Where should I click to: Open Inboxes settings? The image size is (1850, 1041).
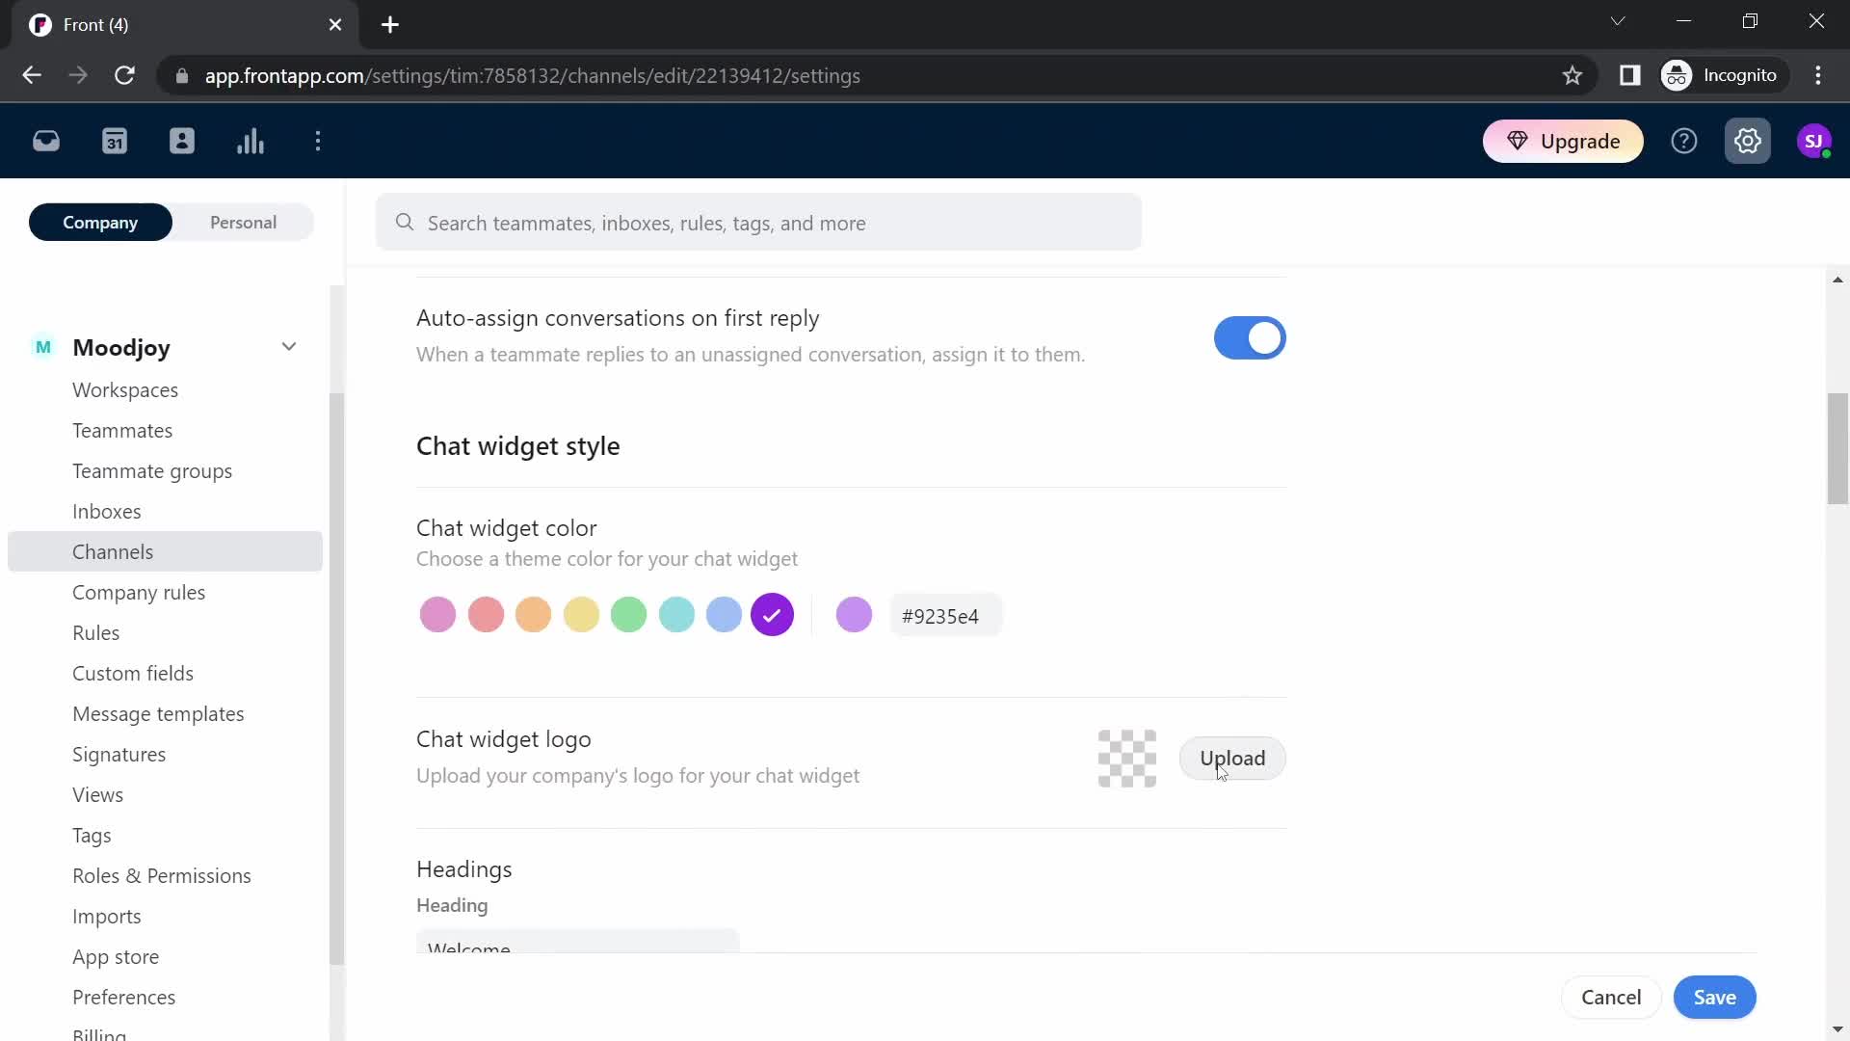tap(107, 511)
